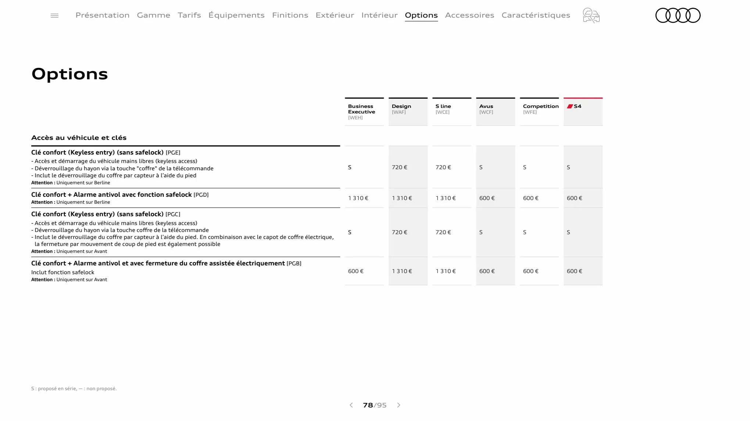Image resolution: width=750 pixels, height=421 pixels.
Task: Switch to the Équipements tab
Action: [236, 15]
